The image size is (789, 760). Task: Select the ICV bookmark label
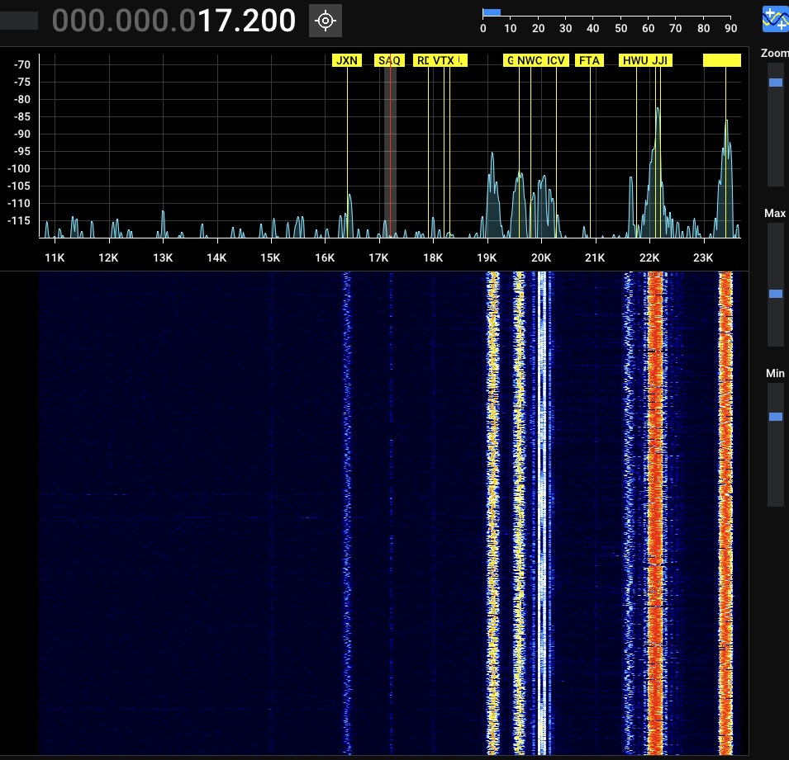pyautogui.click(x=556, y=60)
